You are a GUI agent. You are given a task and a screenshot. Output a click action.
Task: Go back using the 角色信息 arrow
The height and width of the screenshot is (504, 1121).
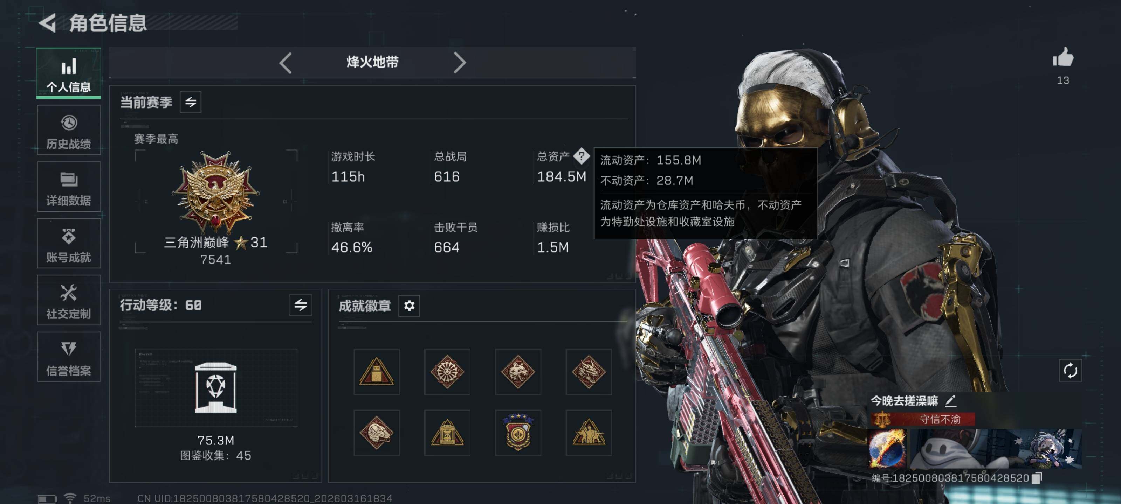tap(48, 23)
